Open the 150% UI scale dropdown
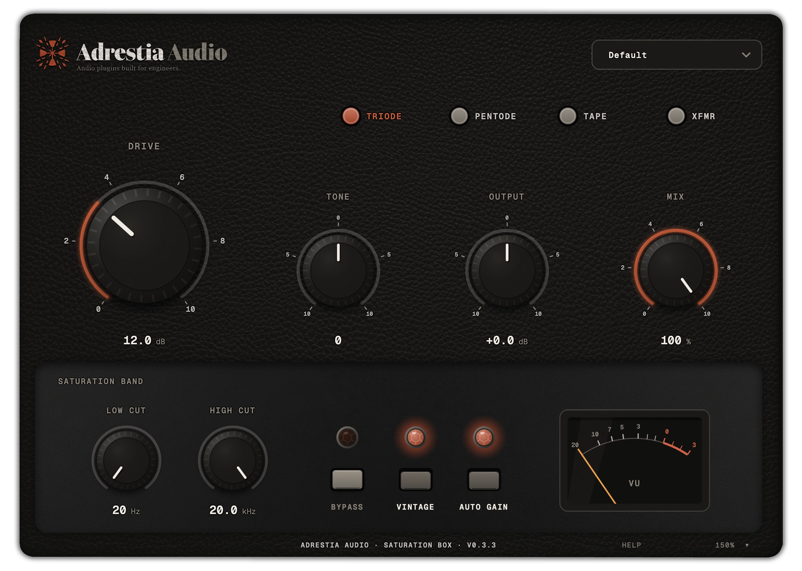 [731, 545]
